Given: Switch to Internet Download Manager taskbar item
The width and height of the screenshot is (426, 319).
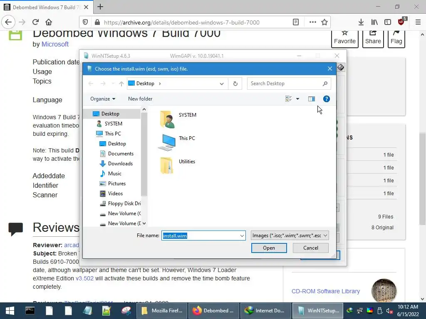Looking at the screenshot, I should click(x=265, y=311).
